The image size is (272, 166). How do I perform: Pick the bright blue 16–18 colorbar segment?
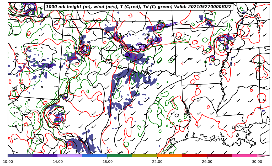pyautogui.click(x=95, y=156)
